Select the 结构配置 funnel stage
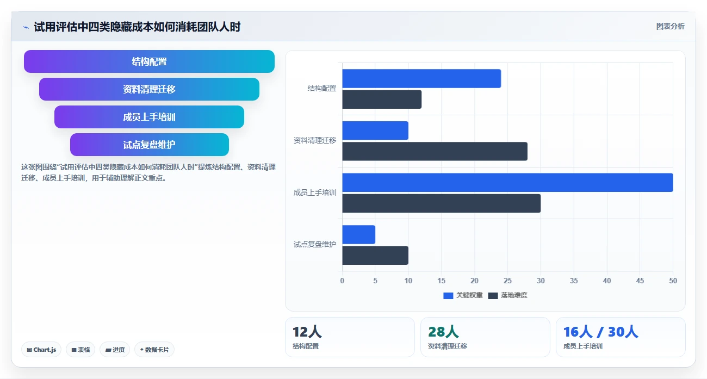Image resolution: width=707 pixels, height=379 pixels. click(x=149, y=61)
